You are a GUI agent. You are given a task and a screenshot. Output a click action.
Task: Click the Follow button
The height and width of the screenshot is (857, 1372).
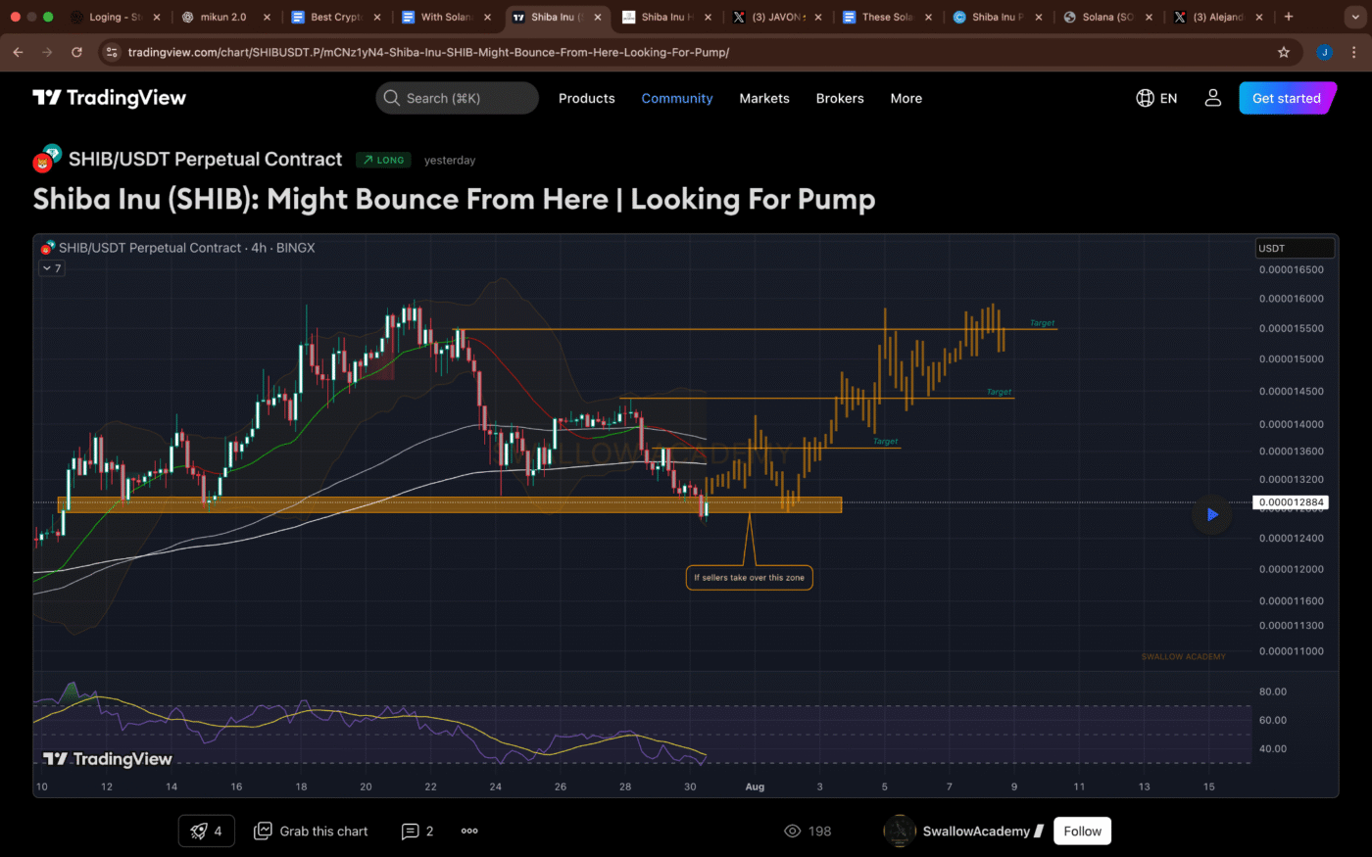[1083, 831]
